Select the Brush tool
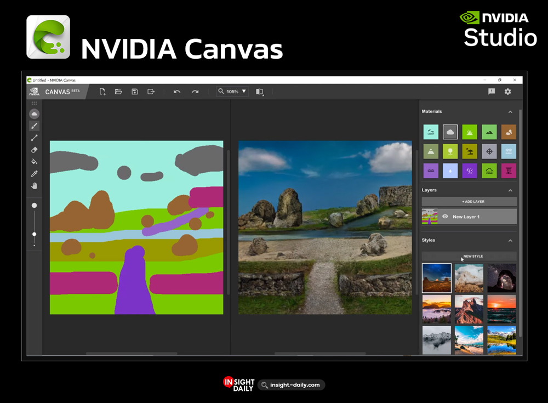The image size is (548, 403). coord(34,126)
